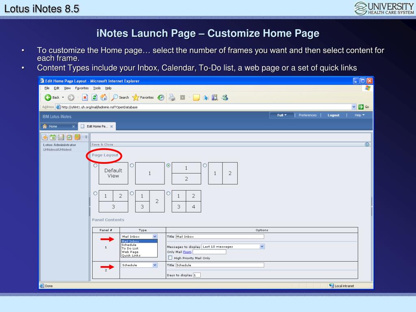The width and height of the screenshot is (416, 312).
Task: Click the Logout link
Action: 334,115
